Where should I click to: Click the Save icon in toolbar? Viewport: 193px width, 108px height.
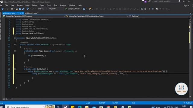(20, 9)
